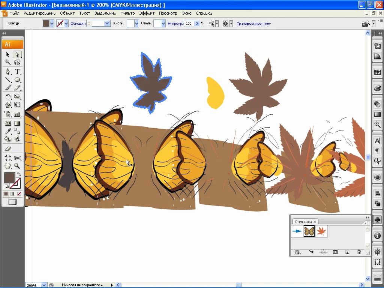Change the screen mode button

point(12,202)
